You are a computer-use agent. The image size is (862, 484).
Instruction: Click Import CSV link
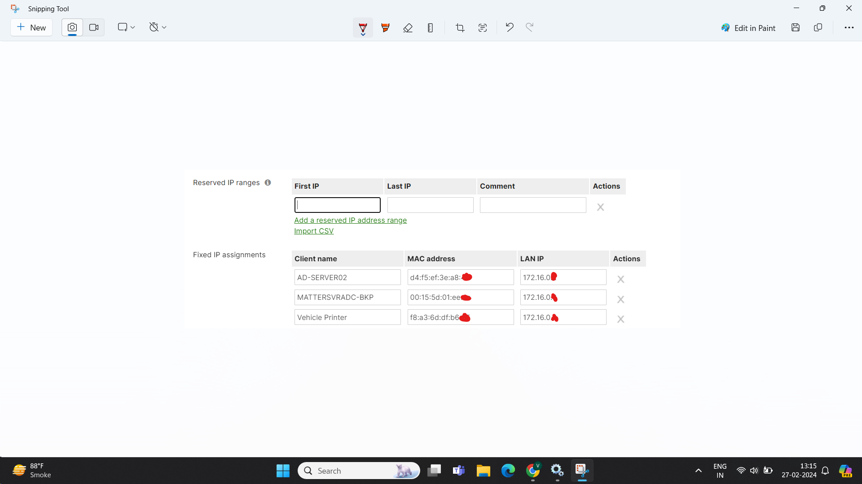[x=314, y=230]
